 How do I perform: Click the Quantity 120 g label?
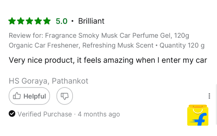click(182, 45)
